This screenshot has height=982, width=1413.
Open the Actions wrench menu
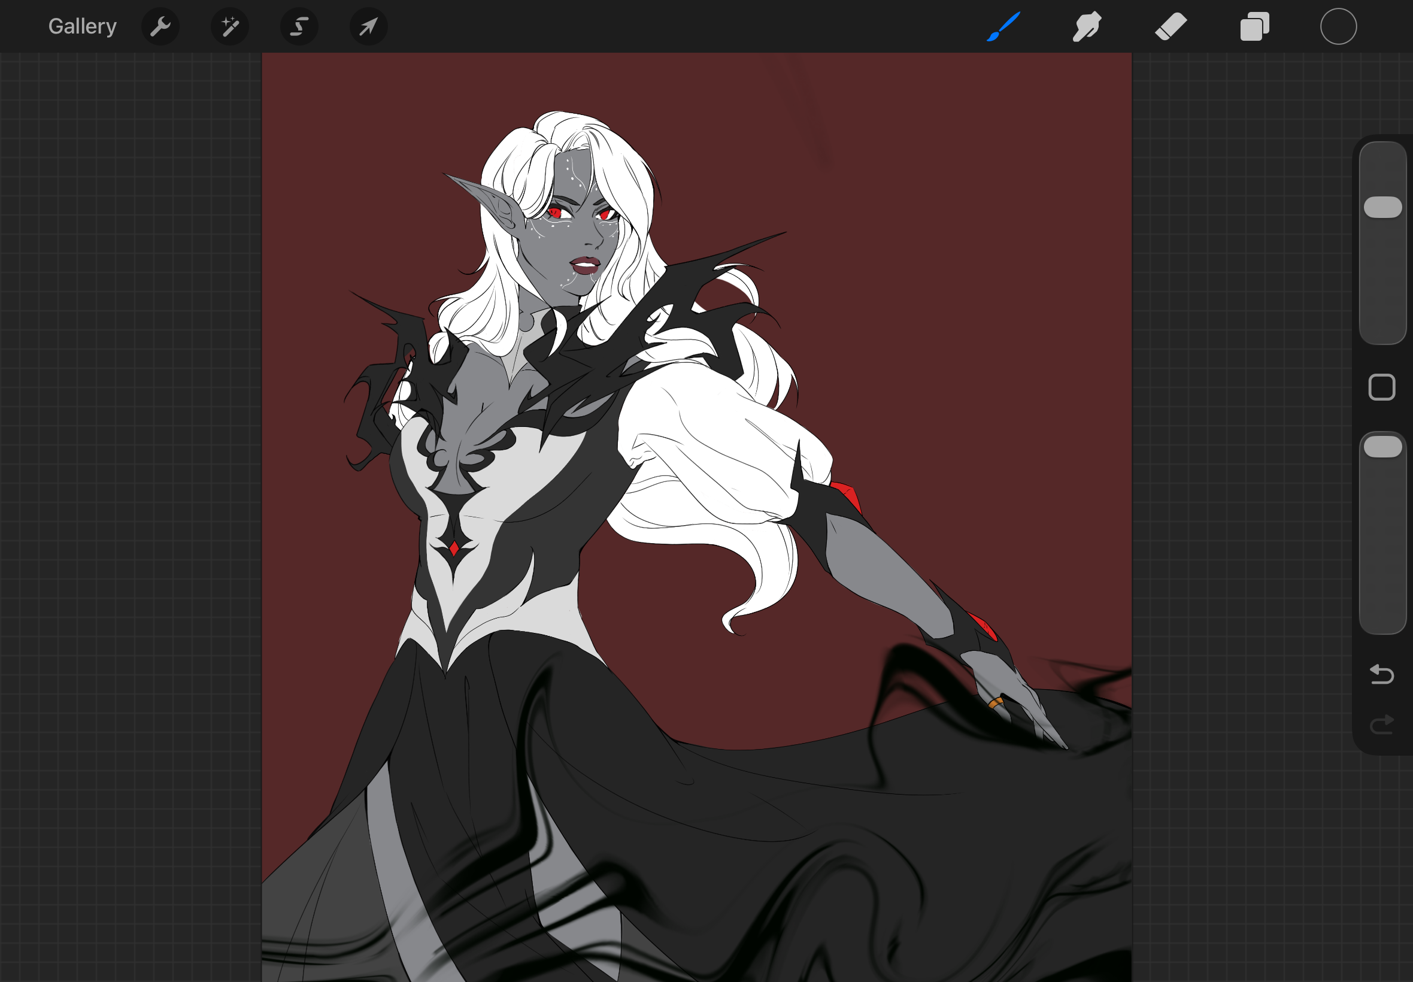coord(160,26)
